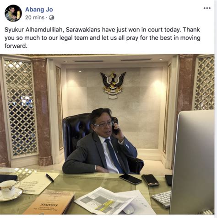The height and width of the screenshot is (218, 217).
Task: Click the left lattice screen in photo
Action: pyautogui.click(x=21, y=107)
